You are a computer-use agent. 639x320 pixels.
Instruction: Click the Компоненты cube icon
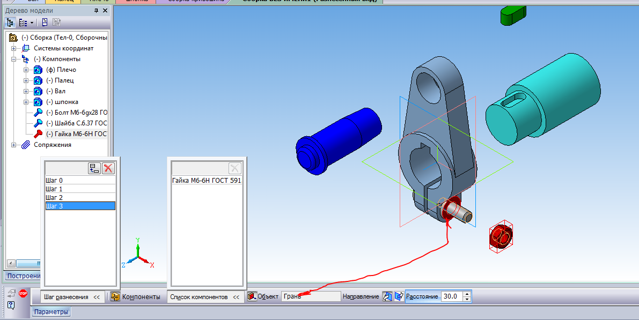115,296
